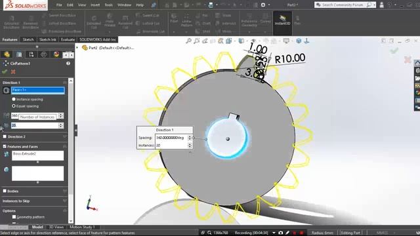Viewport: 420px width, 236px height.
Task: Open the ConfigurationManager tab icon
Action: [31, 54]
